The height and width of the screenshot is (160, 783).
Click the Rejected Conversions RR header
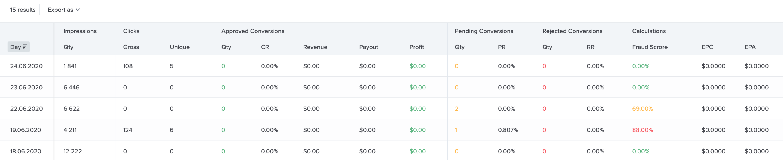(590, 47)
